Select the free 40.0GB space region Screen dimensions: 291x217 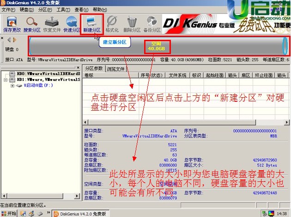(157, 46)
